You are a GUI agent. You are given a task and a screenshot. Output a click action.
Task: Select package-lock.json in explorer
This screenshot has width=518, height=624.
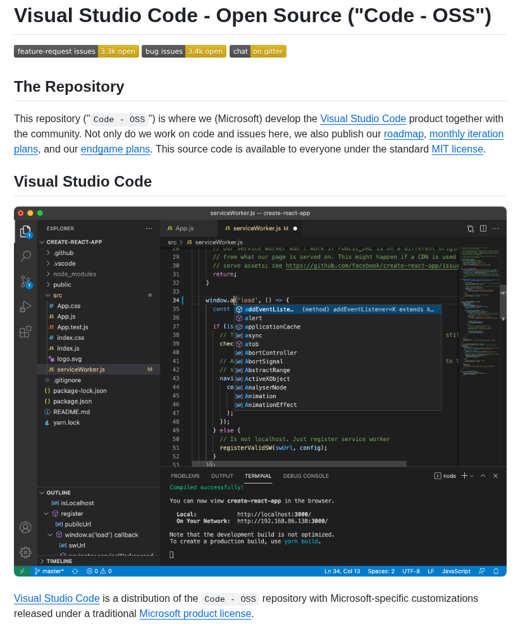click(99, 391)
